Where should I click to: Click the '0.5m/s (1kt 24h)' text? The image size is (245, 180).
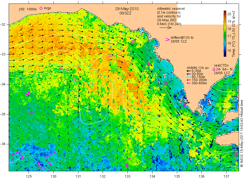pyautogui.click(x=169, y=24)
